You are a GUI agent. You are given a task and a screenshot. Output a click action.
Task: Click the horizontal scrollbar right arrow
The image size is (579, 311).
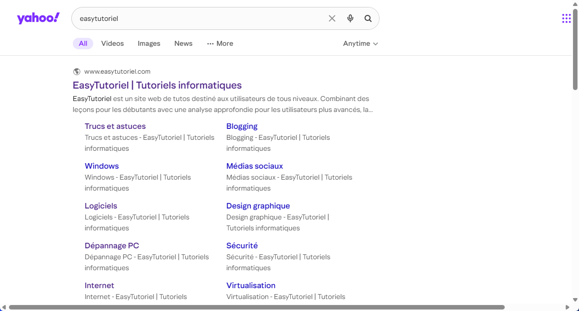click(x=567, y=307)
